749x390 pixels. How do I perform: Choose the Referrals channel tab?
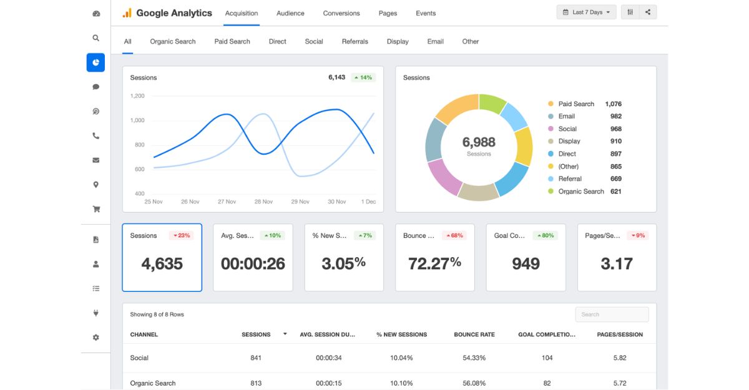(355, 41)
